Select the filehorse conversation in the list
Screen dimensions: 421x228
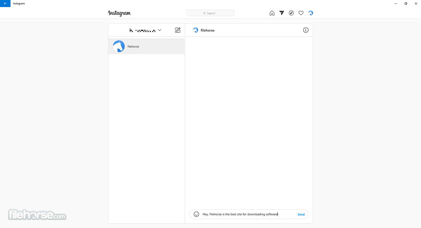click(146, 46)
